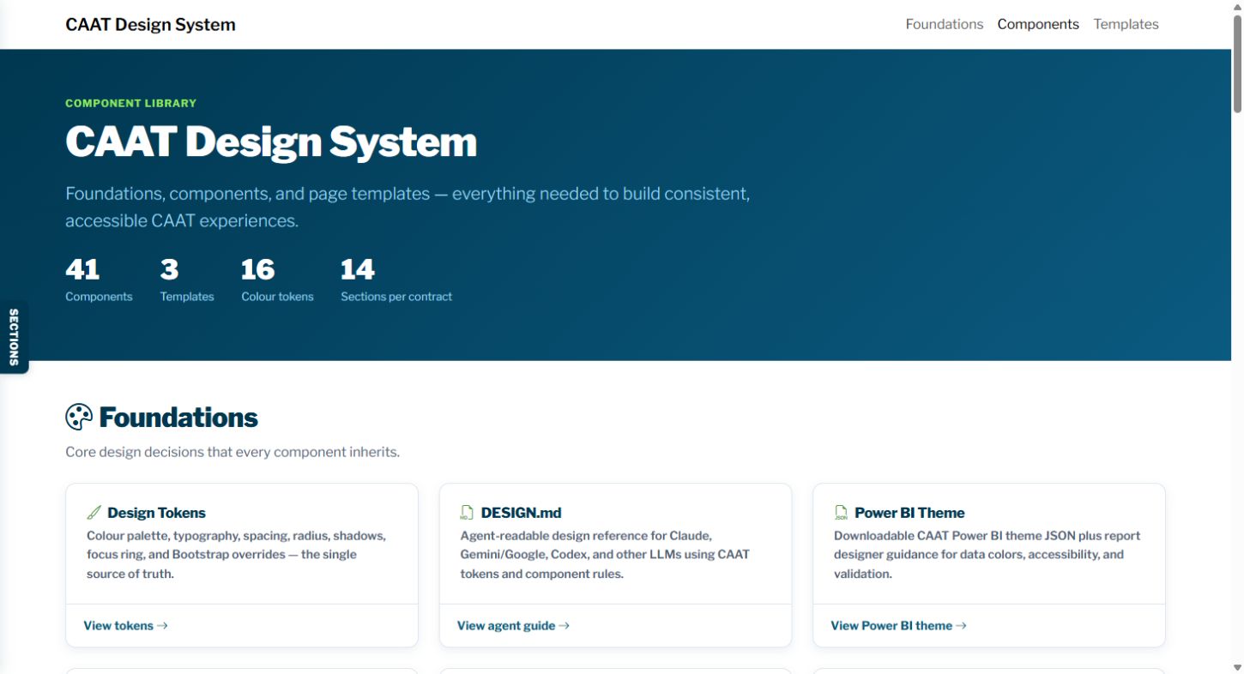Click the CAAT Design System brand link

[x=150, y=25]
